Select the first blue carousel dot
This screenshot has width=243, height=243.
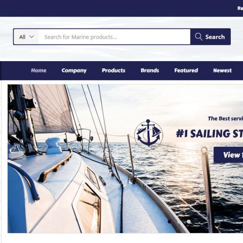pyautogui.click(x=170, y=221)
